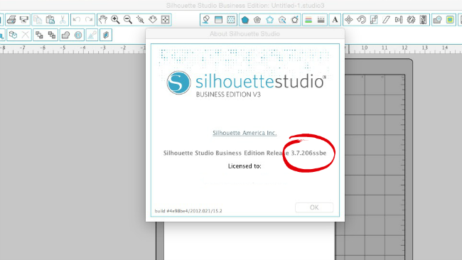462x260 pixels.
Task: Click the Group cubes icon
Action: tap(13, 35)
